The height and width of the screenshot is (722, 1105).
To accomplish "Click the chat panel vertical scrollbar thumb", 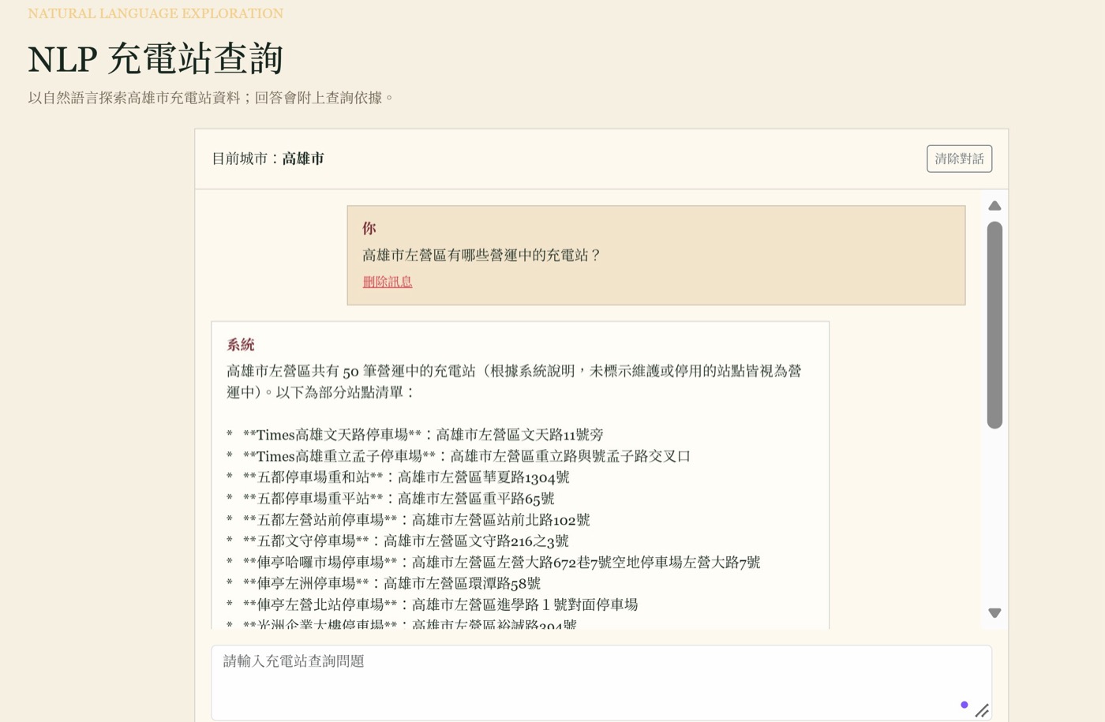I will (994, 325).
